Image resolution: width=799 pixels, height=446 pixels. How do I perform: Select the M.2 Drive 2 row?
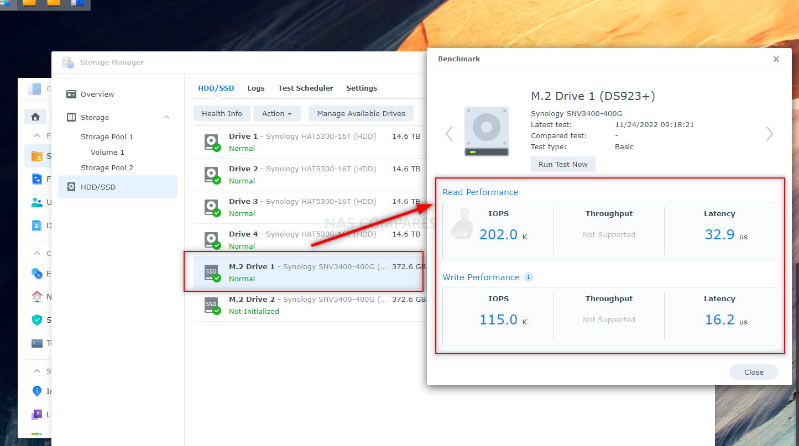[310, 306]
